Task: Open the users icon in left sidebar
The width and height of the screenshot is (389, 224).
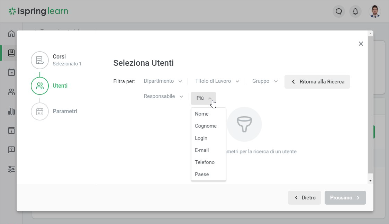Action: (11, 92)
